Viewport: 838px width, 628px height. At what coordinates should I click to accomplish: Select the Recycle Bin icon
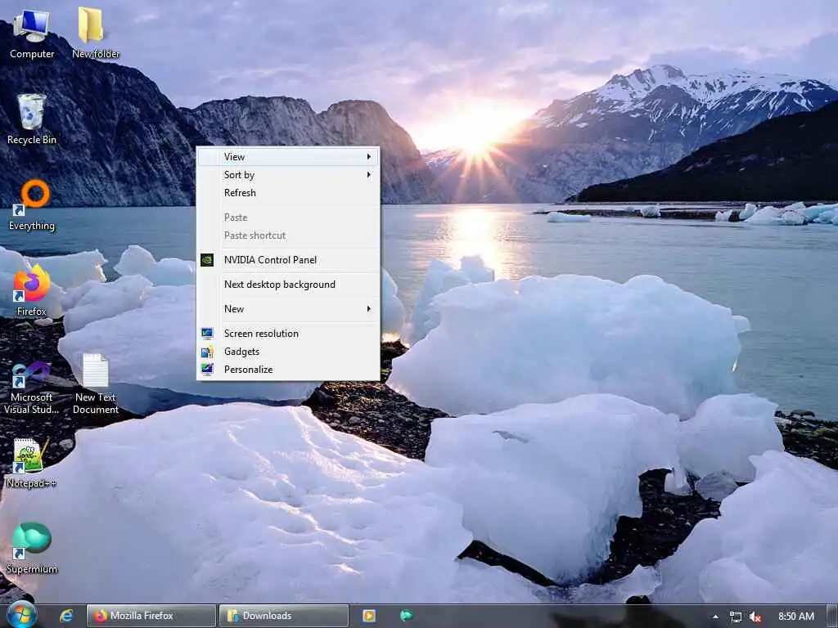(32, 119)
